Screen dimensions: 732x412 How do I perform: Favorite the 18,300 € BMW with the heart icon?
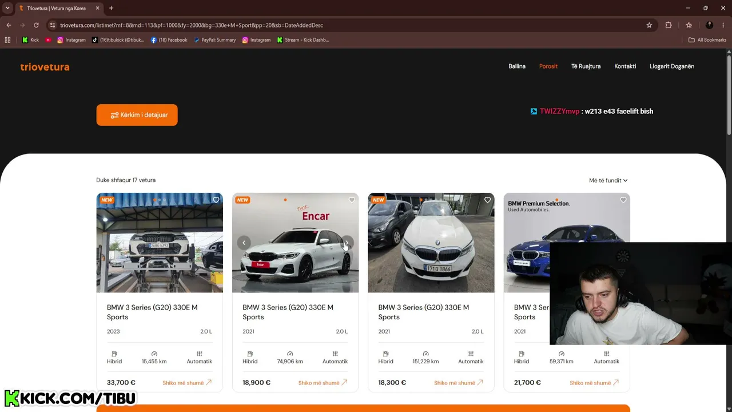click(487, 200)
